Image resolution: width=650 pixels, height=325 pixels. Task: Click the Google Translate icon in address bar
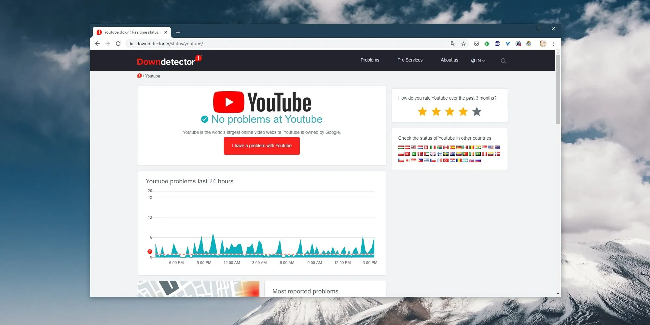pyautogui.click(x=453, y=44)
